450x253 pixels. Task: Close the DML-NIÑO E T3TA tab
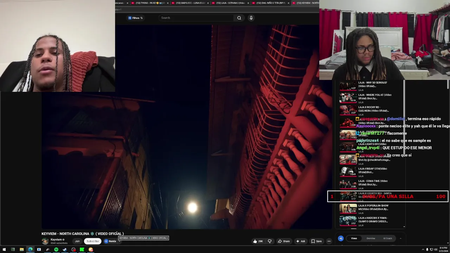tap(289, 3)
